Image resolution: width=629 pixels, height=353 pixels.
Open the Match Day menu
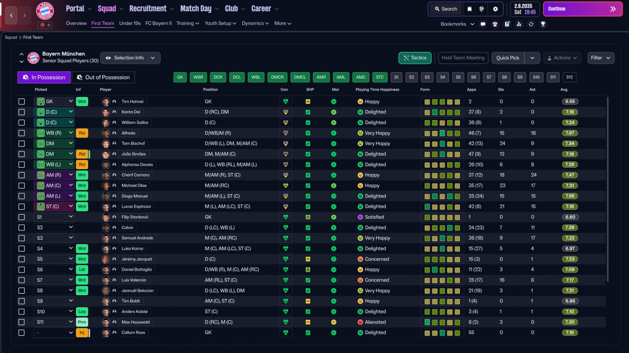coord(199,8)
